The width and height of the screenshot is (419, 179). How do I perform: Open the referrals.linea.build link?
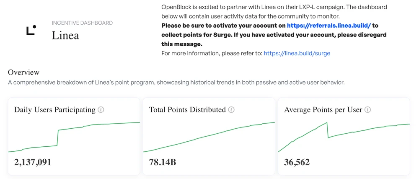[x=329, y=26]
